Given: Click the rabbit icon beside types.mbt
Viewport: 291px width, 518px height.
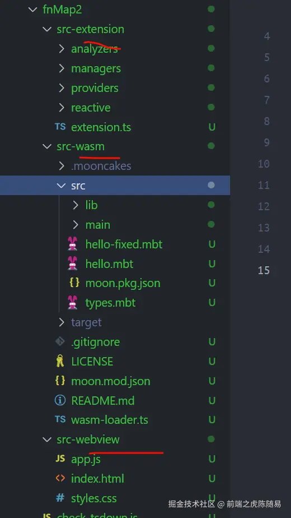Looking at the screenshot, I should click(72, 302).
